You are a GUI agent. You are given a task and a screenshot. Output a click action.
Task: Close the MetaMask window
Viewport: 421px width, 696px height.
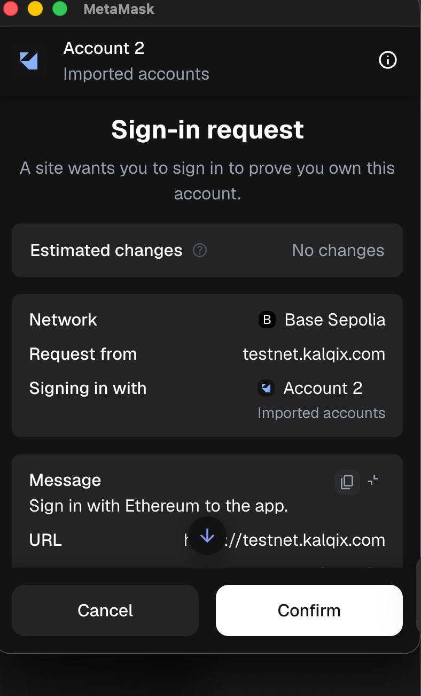coord(11,9)
